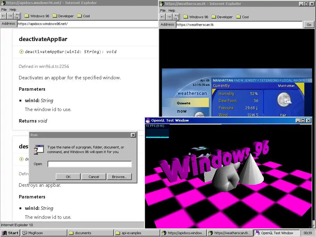Click NEW JERSEY tab in weatherscan header
The height and width of the screenshot is (237, 316).
click(246, 80)
